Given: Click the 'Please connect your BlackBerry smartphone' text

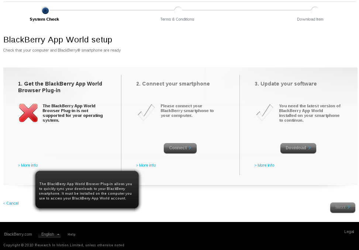Looking at the screenshot, I should [187, 111].
